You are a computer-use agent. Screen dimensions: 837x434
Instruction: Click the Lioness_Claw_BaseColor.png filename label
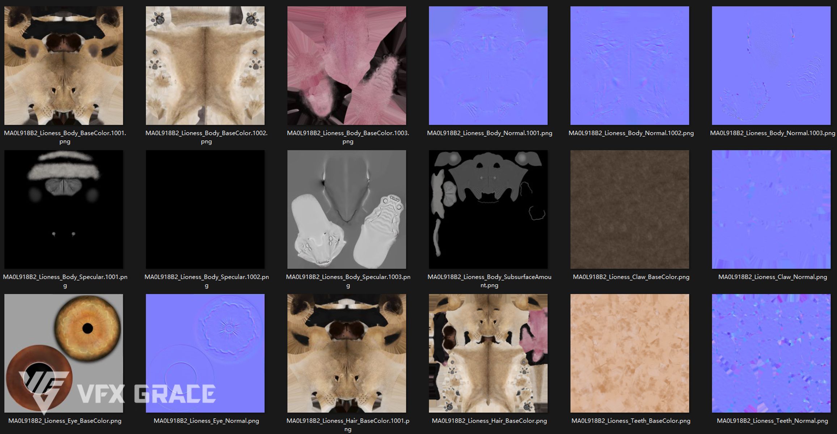(x=631, y=277)
